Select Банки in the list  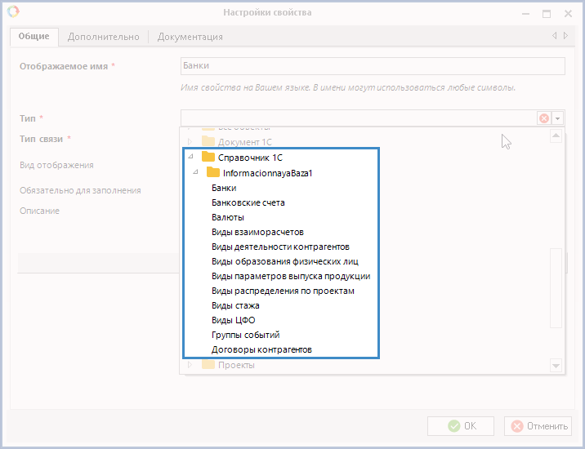224,188
